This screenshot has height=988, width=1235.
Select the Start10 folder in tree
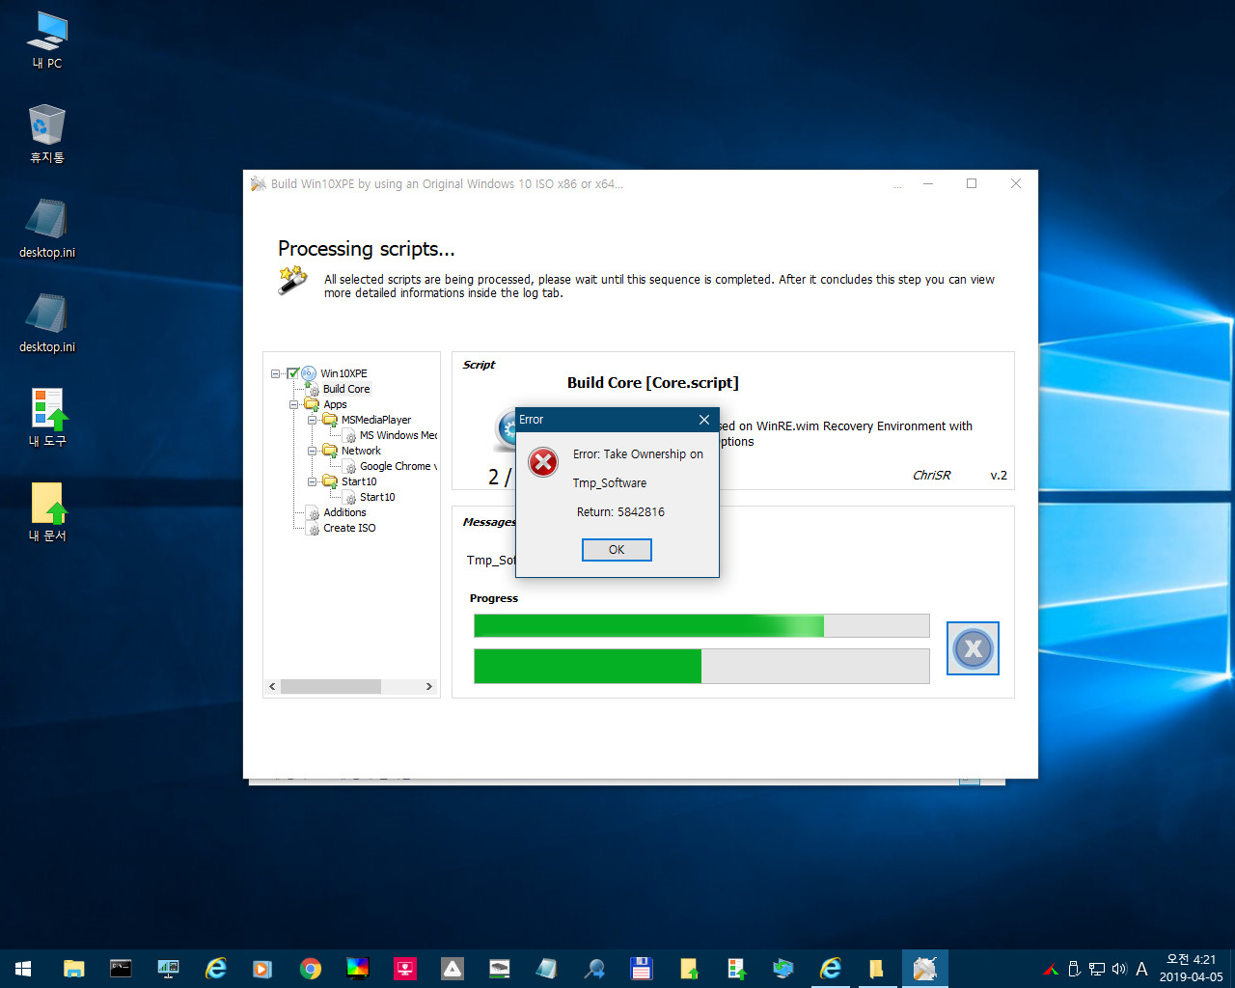click(x=359, y=481)
